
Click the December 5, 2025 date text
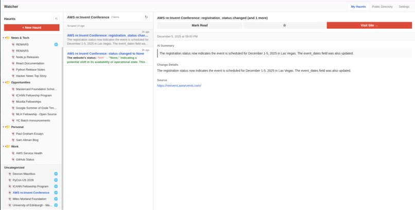point(177,37)
